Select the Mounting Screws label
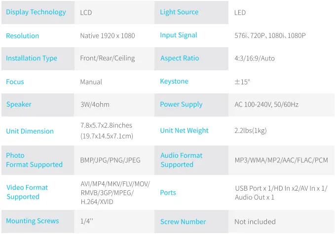 coord(33,221)
